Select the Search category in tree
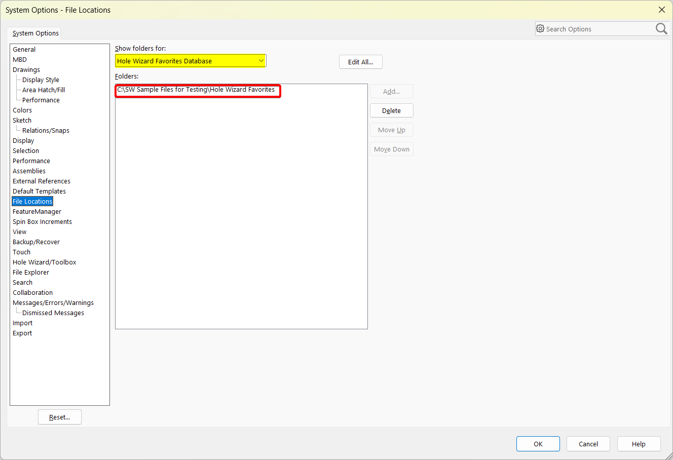This screenshot has width=673, height=460. point(23,283)
